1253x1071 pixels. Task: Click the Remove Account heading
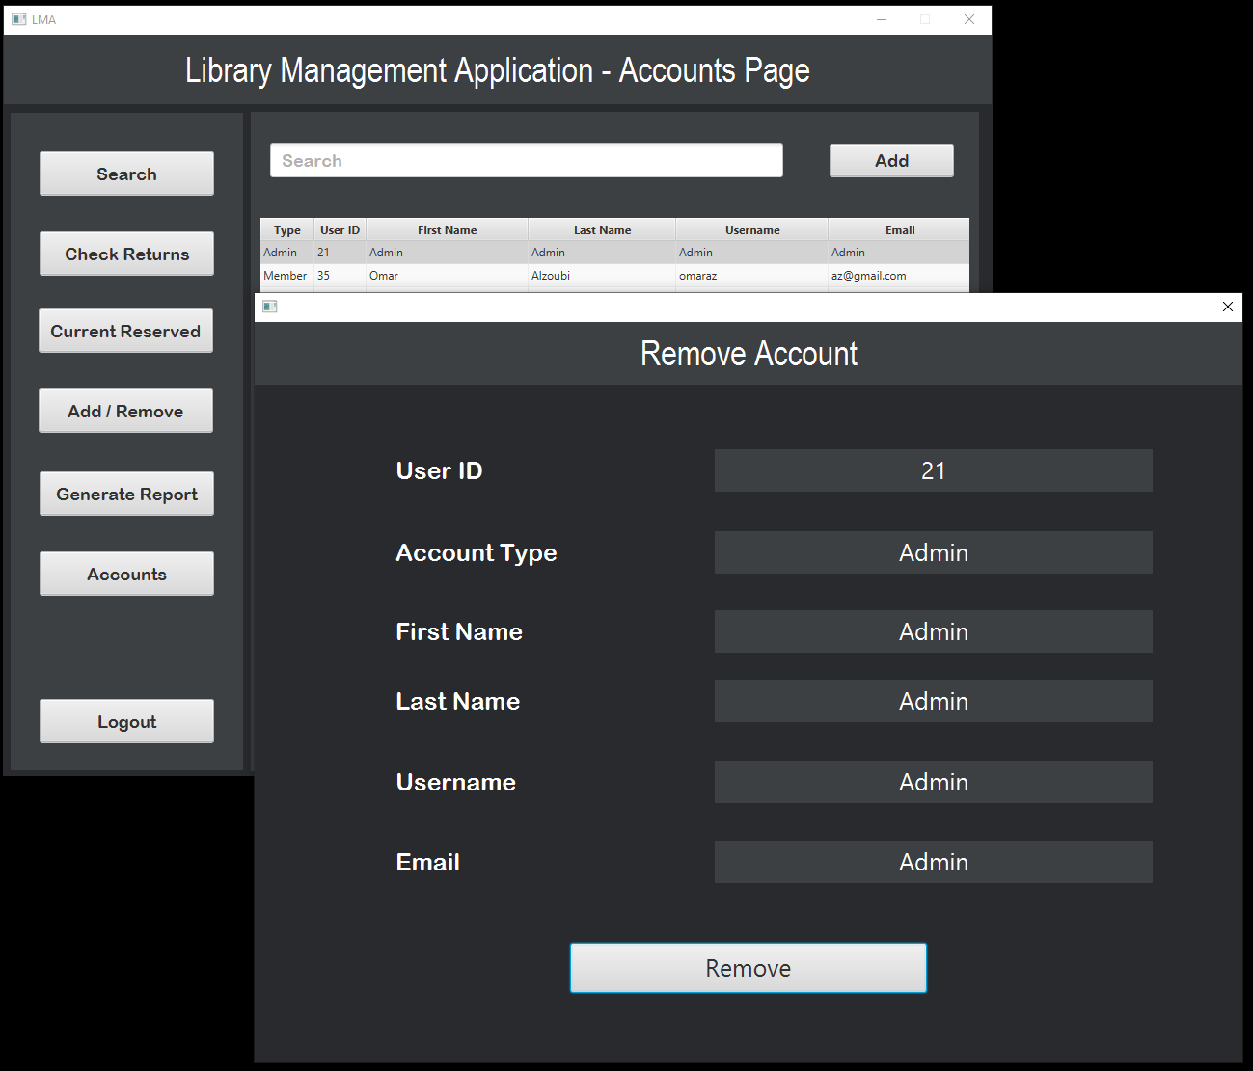pyautogui.click(x=749, y=354)
